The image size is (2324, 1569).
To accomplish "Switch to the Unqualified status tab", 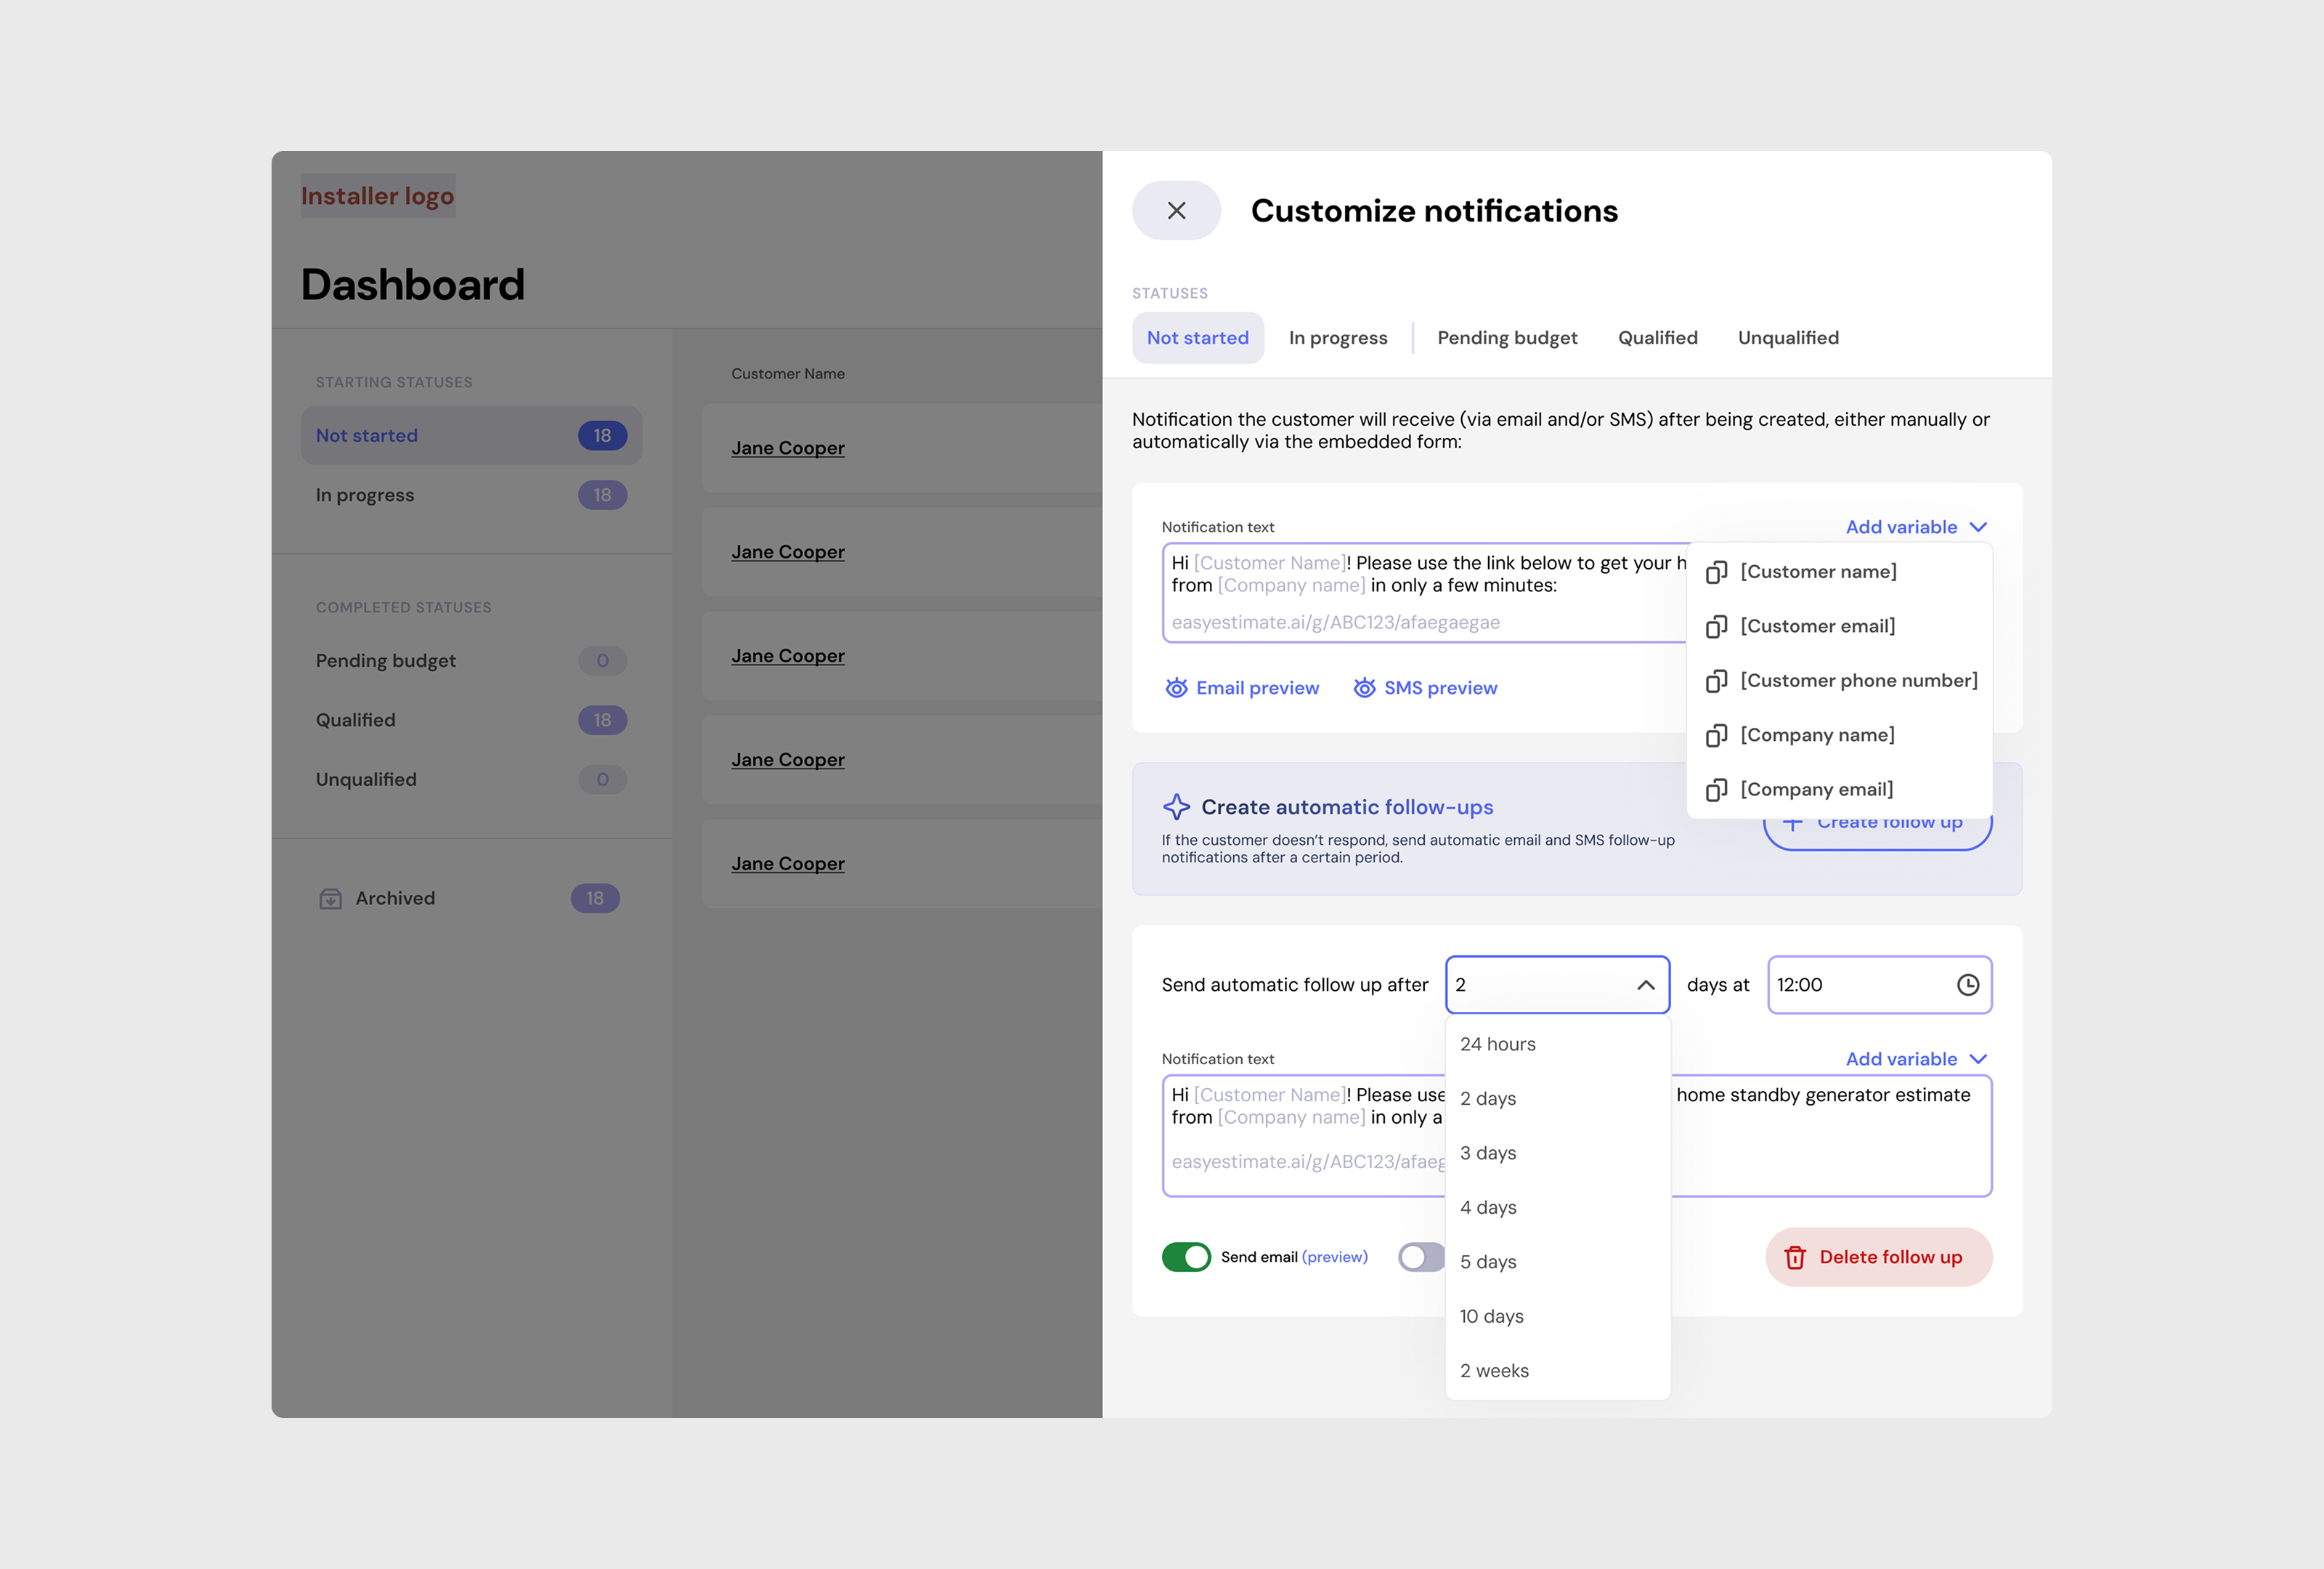I will tap(1788, 338).
